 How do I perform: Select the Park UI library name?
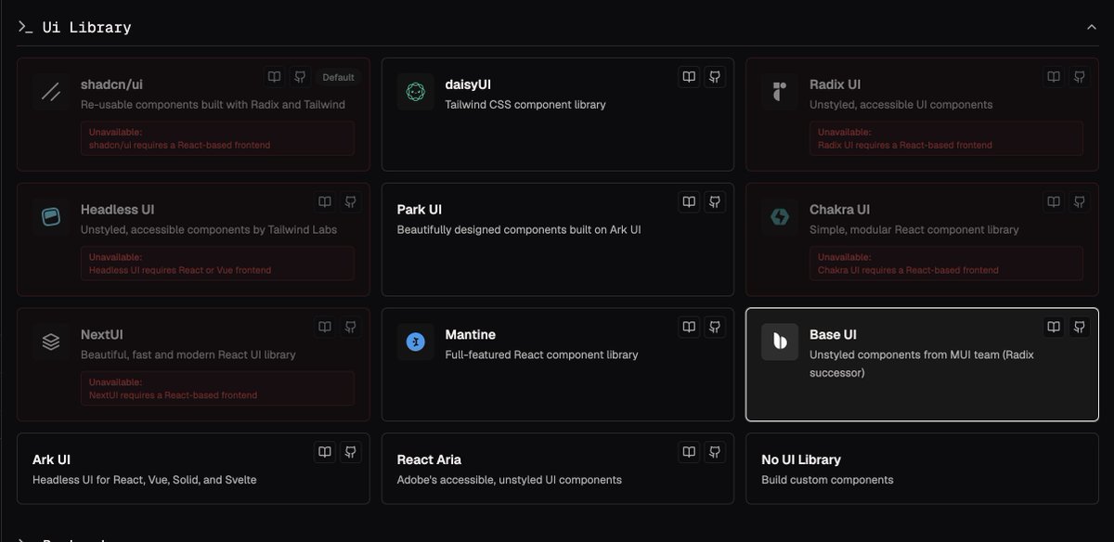tap(420, 209)
